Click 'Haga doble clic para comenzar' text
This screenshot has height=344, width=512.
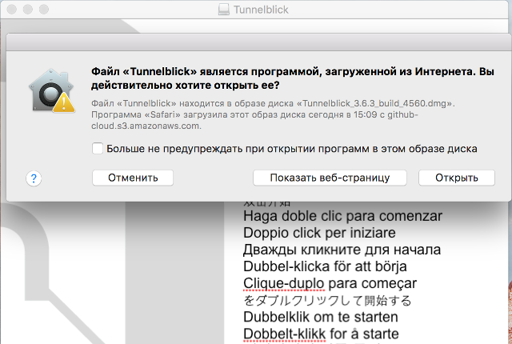pos(342,216)
